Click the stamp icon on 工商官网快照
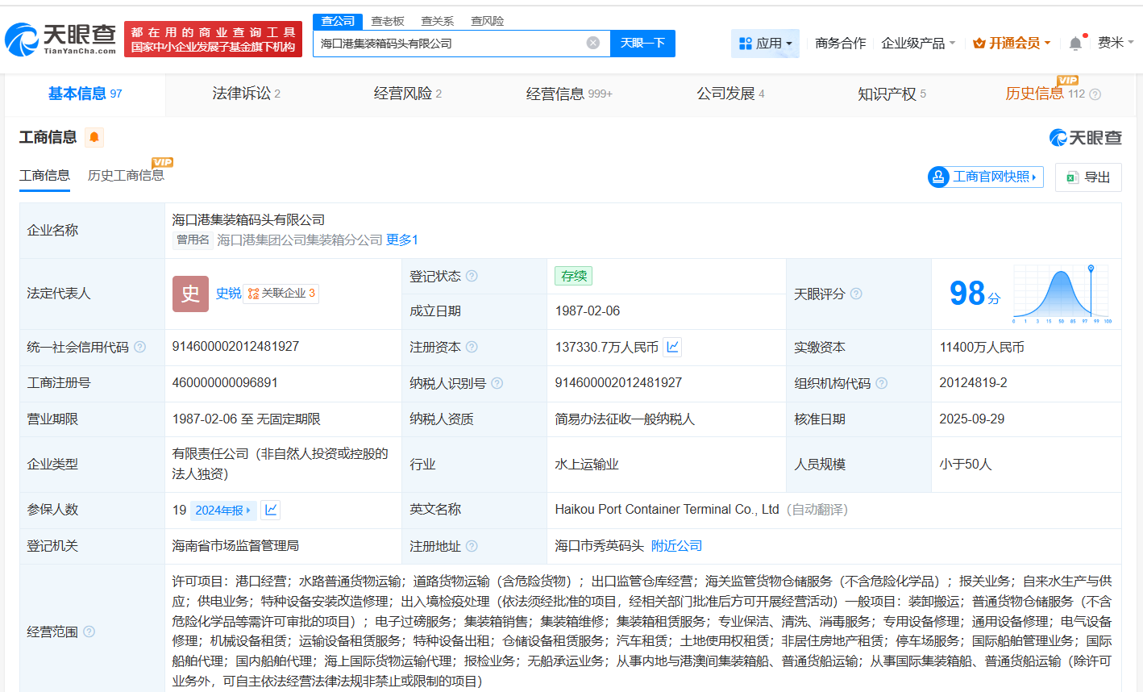1143x692 pixels. pos(937,177)
